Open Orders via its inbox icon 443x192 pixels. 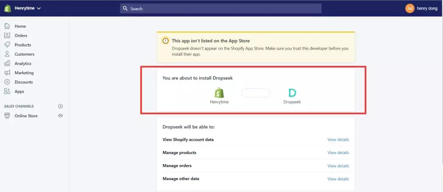(x=7, y=35)
